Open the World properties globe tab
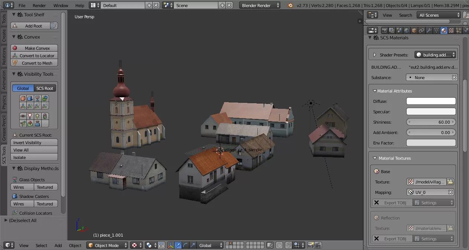Image resolution: width=469 pixels, height=250 pixels. (407, 30)
